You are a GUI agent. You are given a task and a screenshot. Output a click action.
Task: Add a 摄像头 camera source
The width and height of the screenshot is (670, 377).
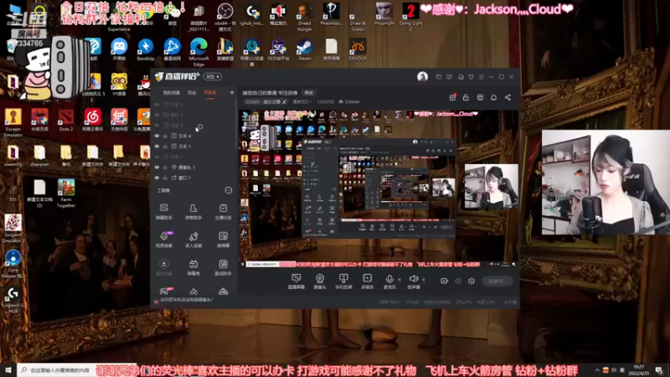pyautogui.click(x=320, y=281)
